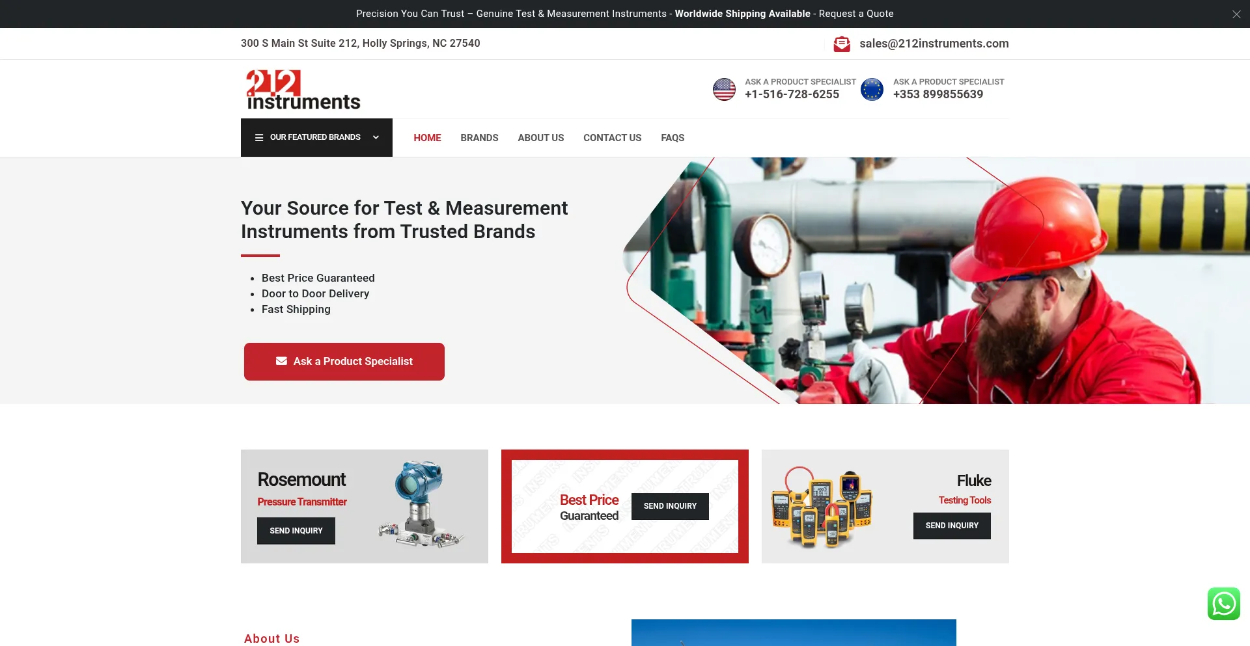
Task: Click hamburger icon in Our Featured Brands
Action: coord(259,137)
